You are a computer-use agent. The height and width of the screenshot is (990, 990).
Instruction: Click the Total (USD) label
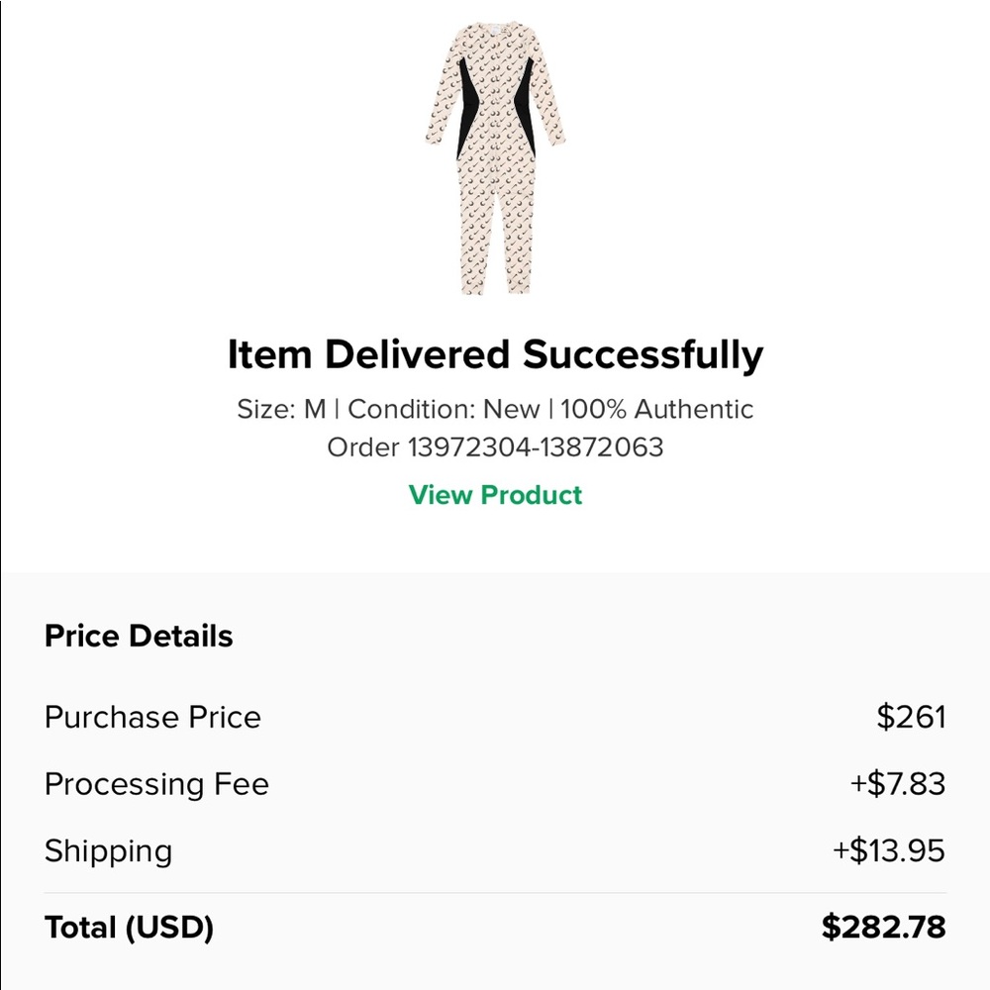(129, 928)
